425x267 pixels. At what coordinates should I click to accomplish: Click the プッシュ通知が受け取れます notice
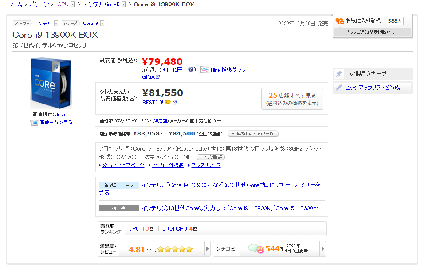[372, 32]
